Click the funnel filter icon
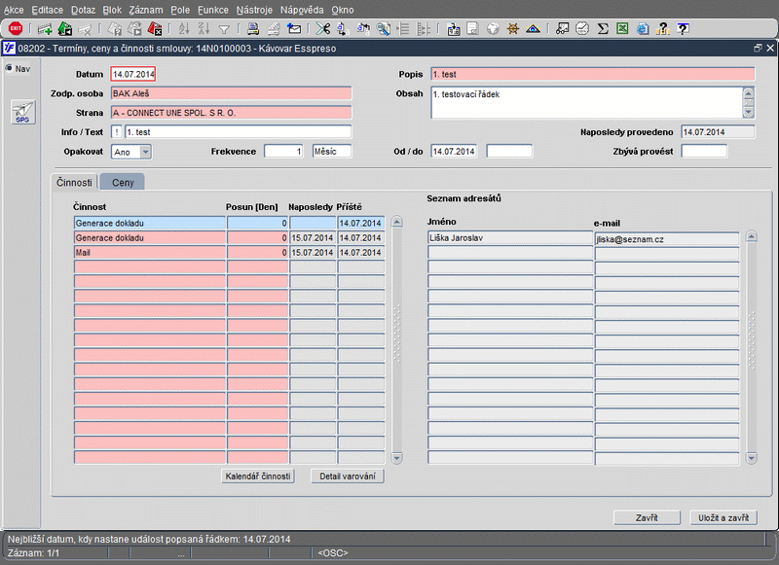779x565 pixels. [224, 28]
